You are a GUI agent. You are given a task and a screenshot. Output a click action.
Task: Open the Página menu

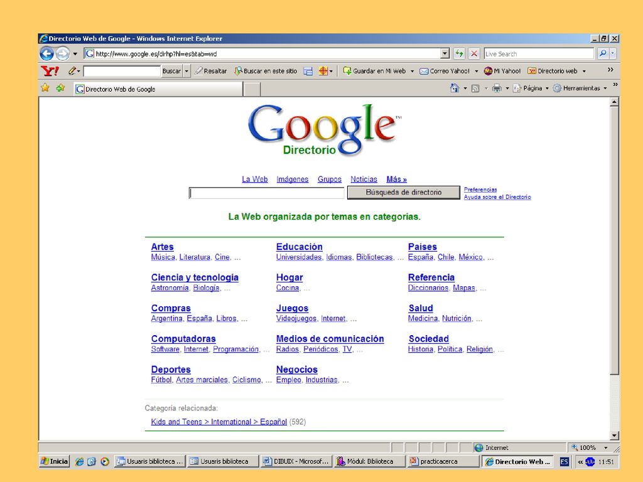531,88
